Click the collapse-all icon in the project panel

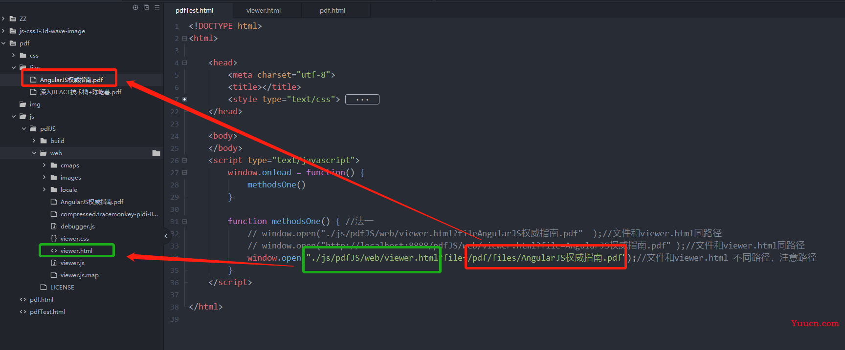click(x=146, y=7)
